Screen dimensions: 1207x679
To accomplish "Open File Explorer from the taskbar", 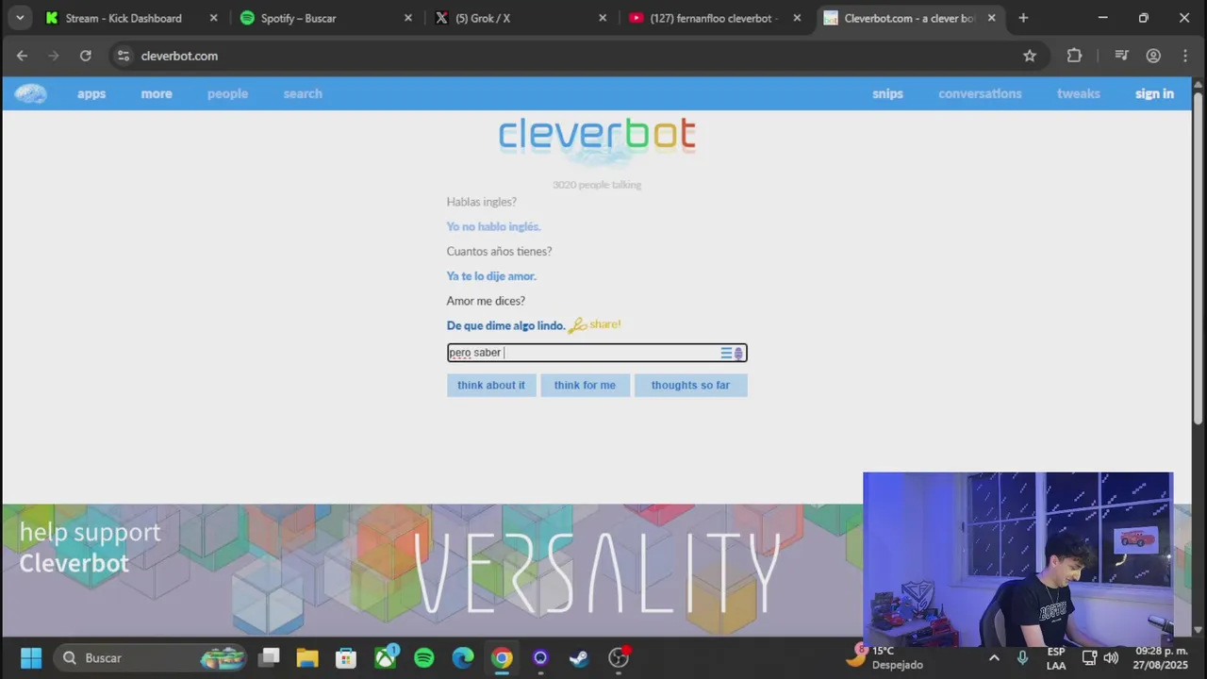I will [307, 657].
